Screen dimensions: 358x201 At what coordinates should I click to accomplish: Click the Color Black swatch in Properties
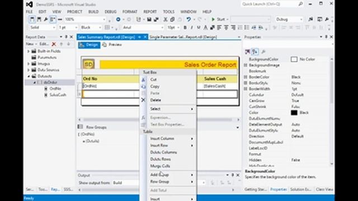click(x=294, y=113)
